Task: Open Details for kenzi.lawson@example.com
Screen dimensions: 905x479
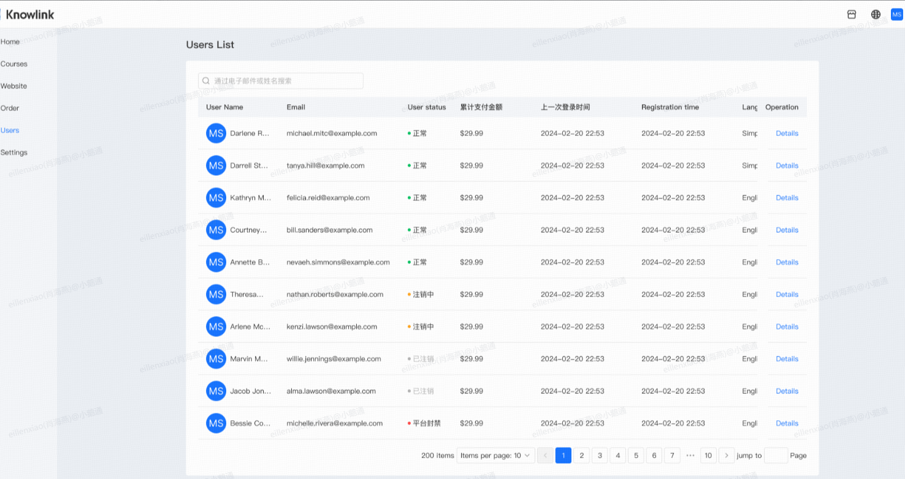Action: (787, 326)
